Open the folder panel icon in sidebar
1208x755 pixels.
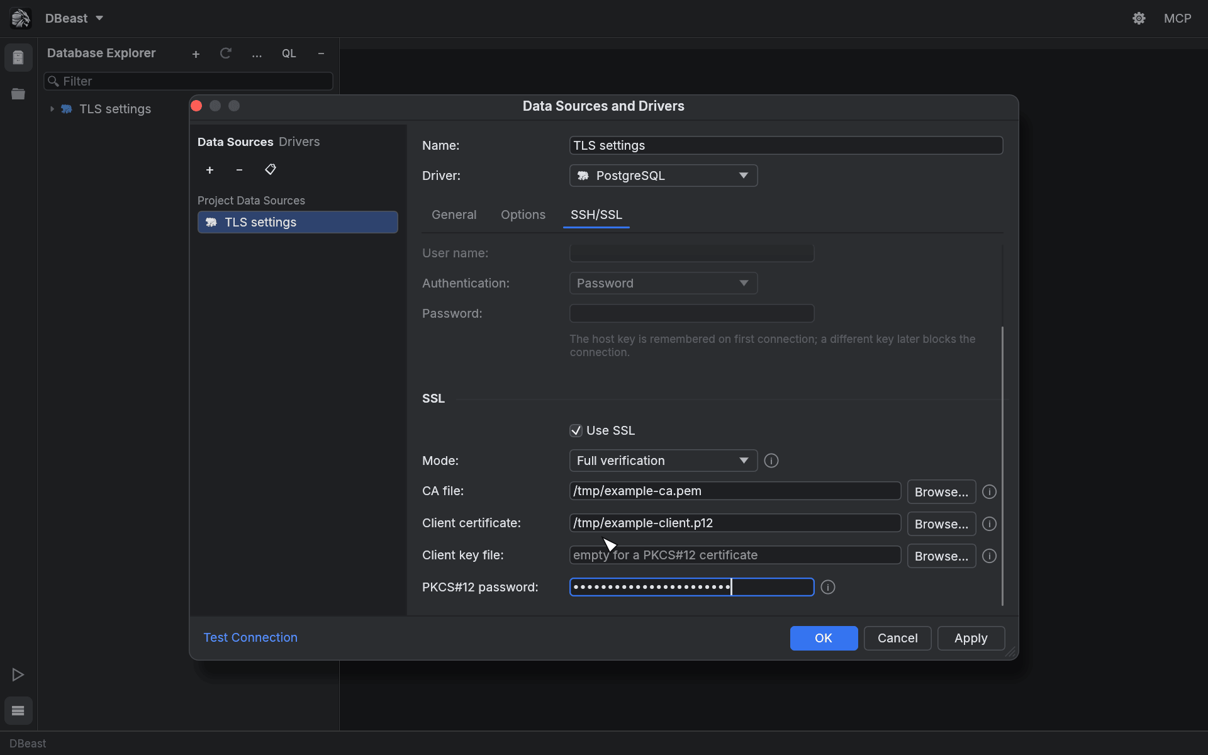coord(18,94)
